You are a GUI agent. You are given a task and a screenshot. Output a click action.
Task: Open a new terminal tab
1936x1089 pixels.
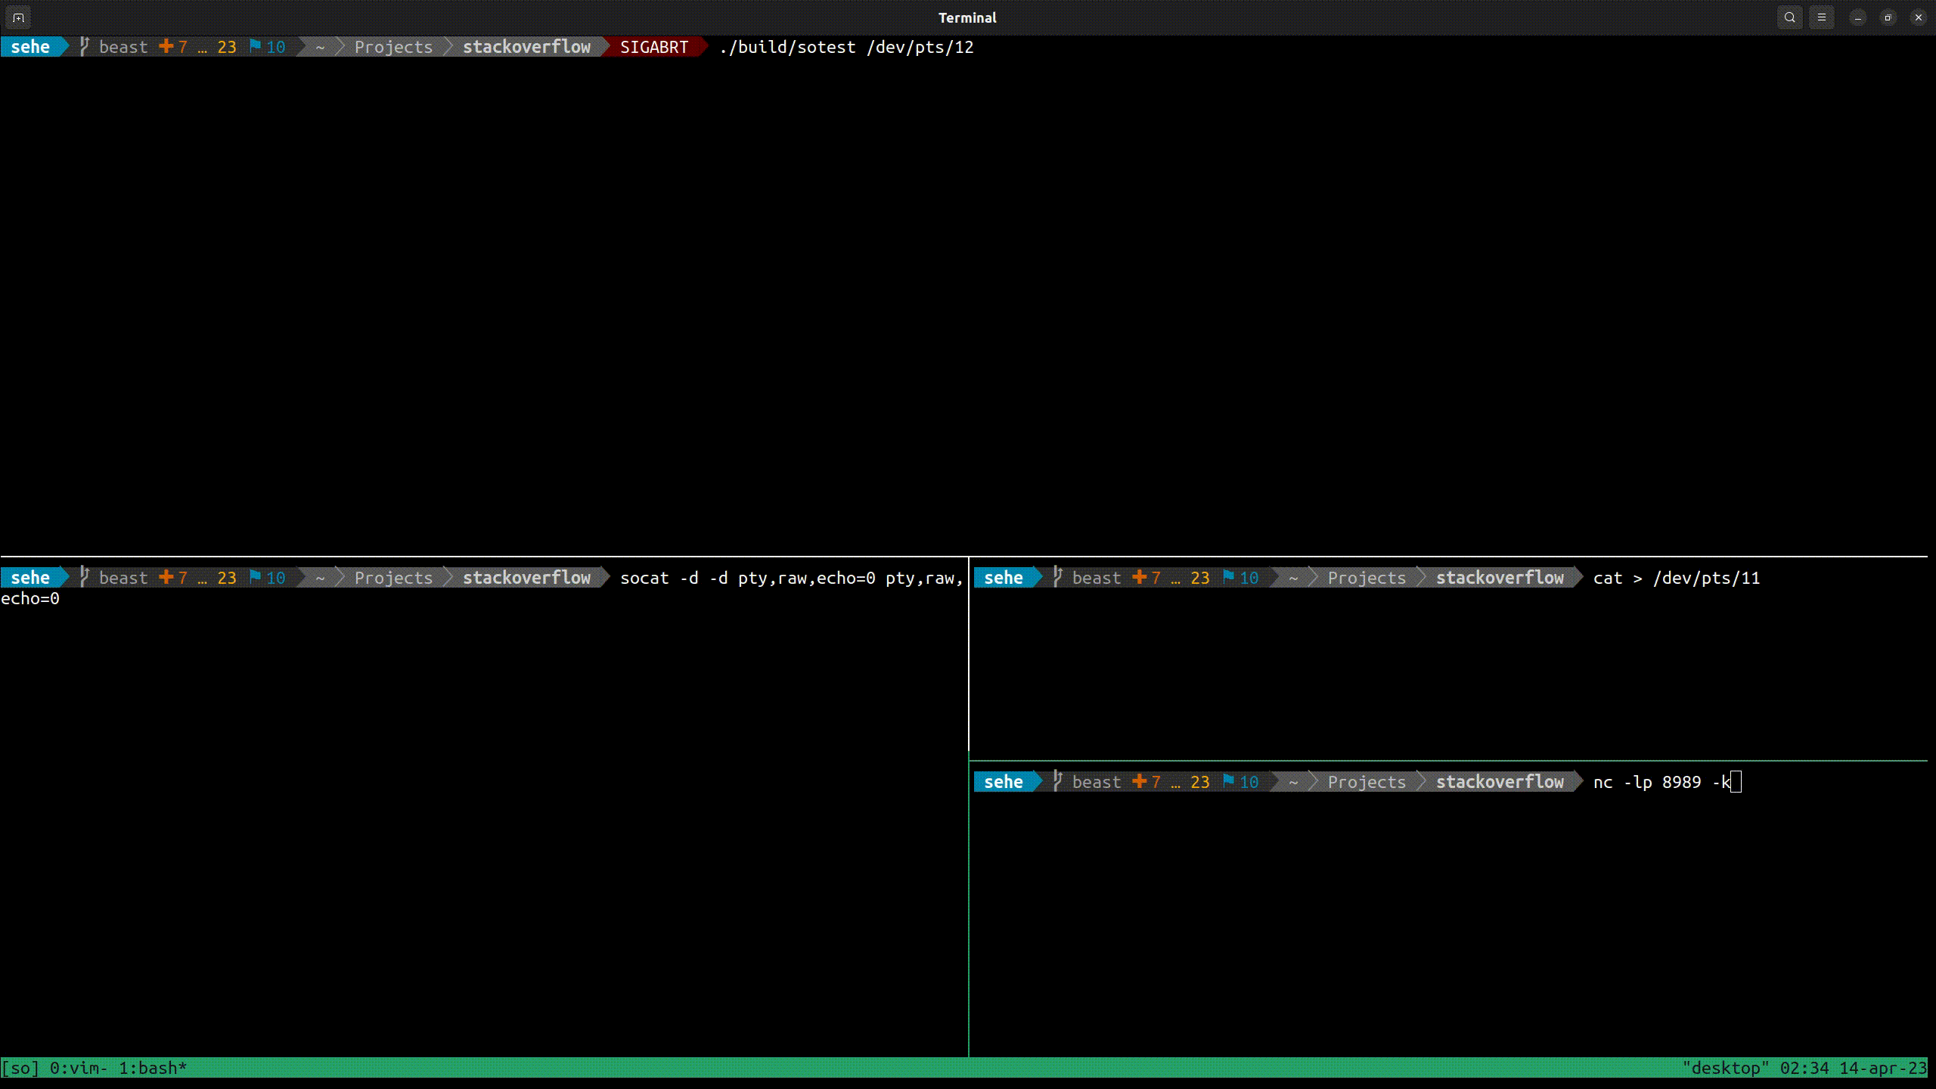(18, 17)
